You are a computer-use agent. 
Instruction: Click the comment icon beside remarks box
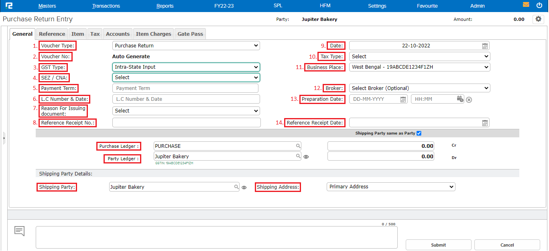20,231
